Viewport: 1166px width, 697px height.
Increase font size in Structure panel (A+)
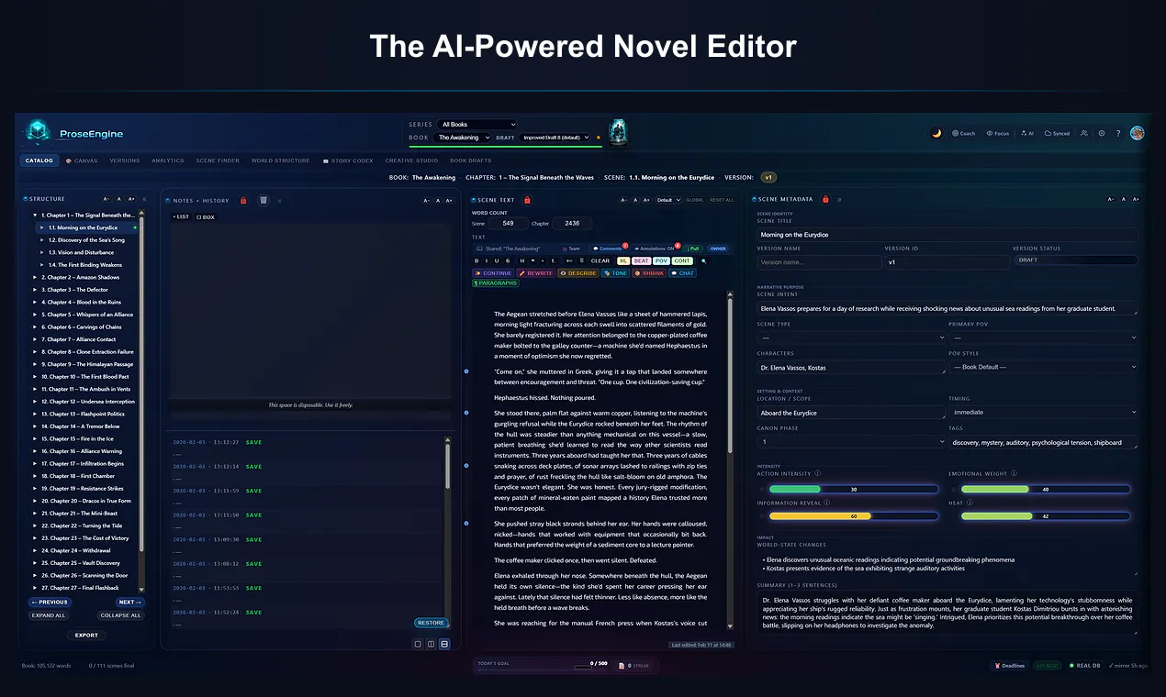tap(131, 199)
